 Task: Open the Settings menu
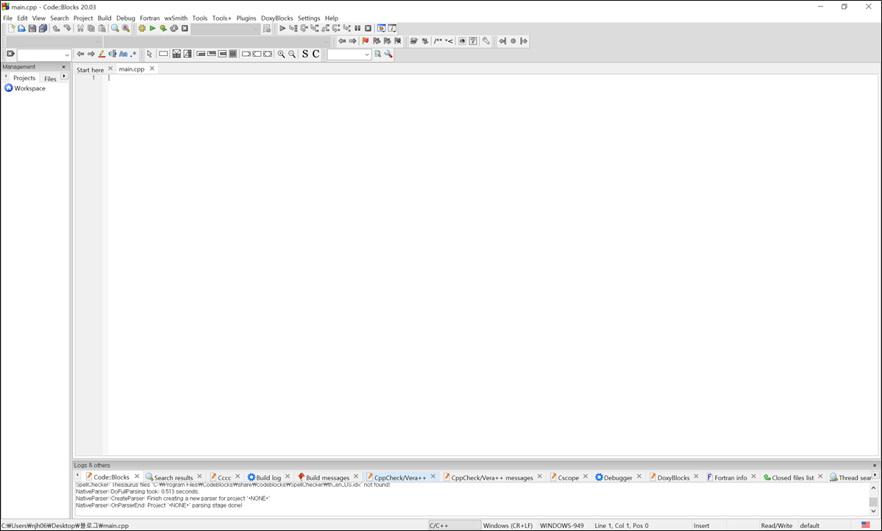pyautogui.click(x=309, y=18)
